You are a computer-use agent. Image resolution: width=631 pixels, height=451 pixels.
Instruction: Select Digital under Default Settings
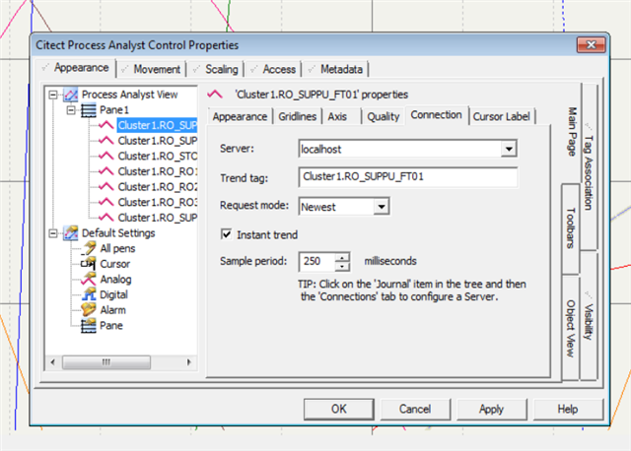point(113,294)
